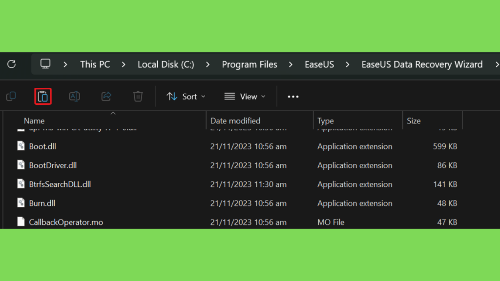Go to the EaseUS folder breadcrumb
The image size is (500, 281).
[319, 65]
